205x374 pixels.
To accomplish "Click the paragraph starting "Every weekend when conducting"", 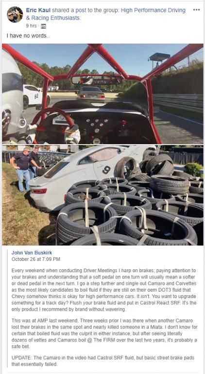I will pos(104,289).
